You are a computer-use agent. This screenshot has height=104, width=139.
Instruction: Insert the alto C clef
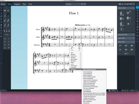pyautogui.click(x=122, y=19)
